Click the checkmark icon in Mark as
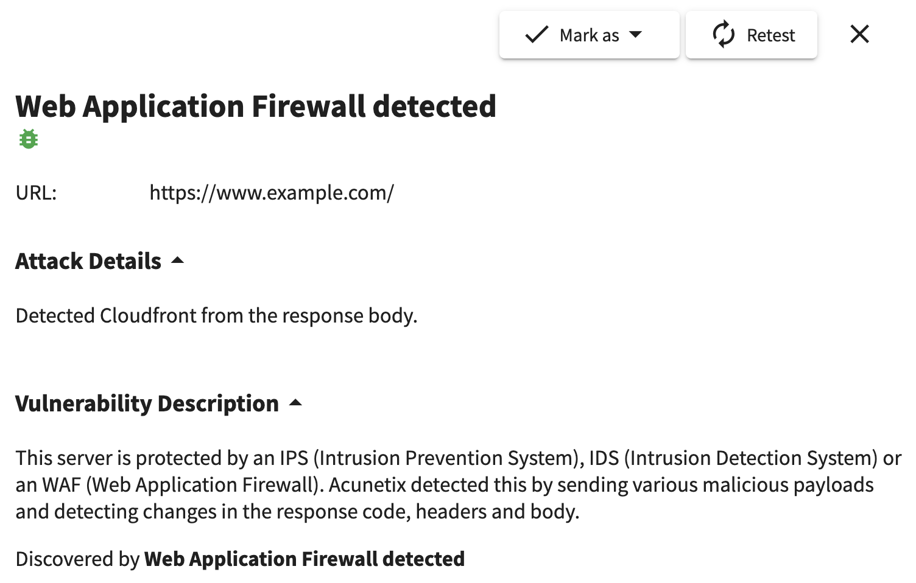Viewport: 916px width, 583px height. [537, 35]
